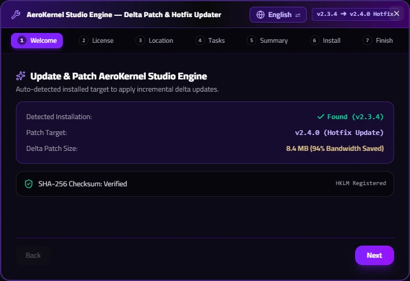This screenshot has width=410, height=281.
Task: Click the globe icon in language selector
Action: click(x=260, y=15)
